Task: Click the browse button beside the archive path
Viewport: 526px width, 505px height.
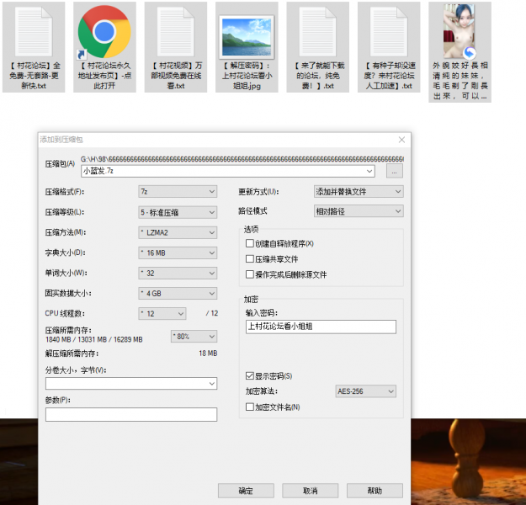Action: click(395, 171)
